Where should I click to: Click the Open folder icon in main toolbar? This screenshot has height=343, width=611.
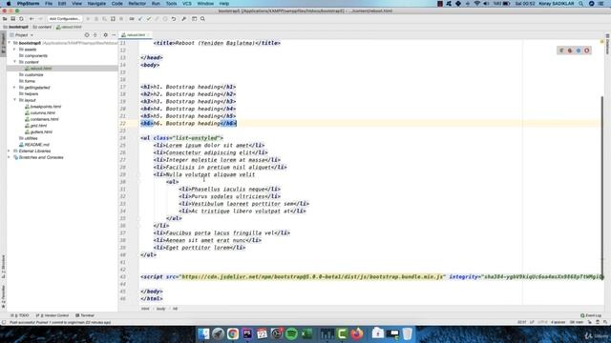tap(5, 19)
